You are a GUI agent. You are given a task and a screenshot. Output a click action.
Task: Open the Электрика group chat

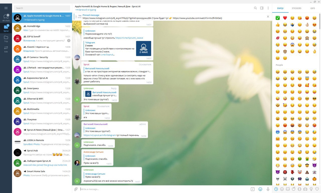pos(42,90)
